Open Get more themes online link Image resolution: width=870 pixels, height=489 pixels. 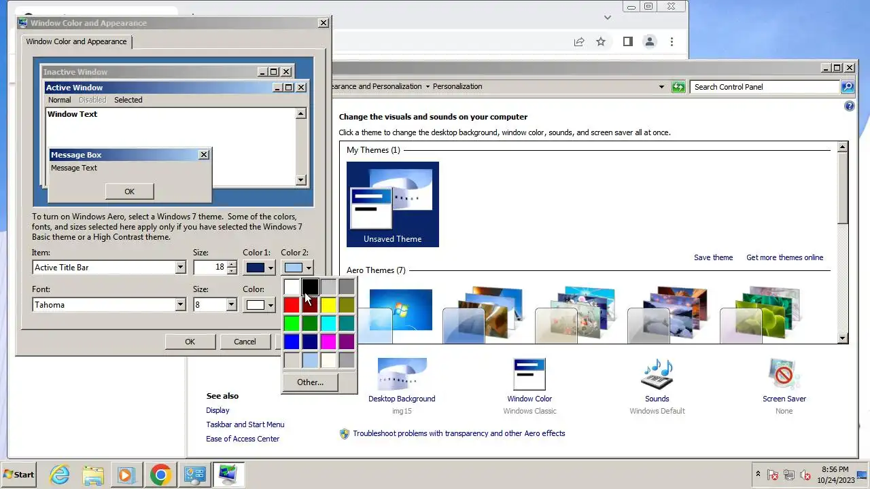784,257
